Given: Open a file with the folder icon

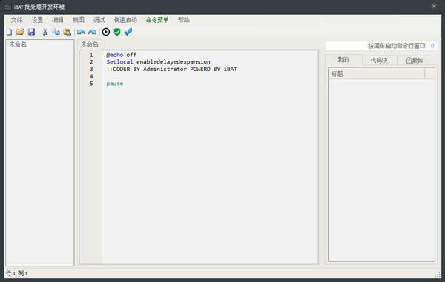Looking at the screenshot, I should tap(20, 32).
